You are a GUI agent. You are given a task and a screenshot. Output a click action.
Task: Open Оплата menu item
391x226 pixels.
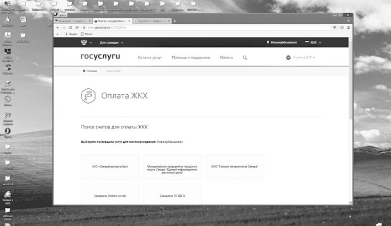tap(226, 57)
